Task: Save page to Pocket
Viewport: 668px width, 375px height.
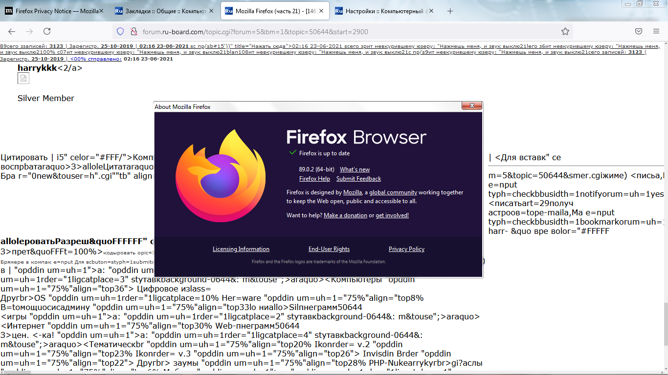Action: pyautogui.click(x=639, y=31)
